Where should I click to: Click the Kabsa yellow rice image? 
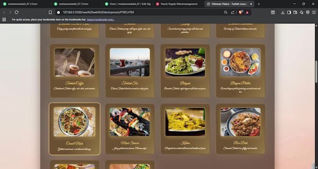click(x=185, y=122)
